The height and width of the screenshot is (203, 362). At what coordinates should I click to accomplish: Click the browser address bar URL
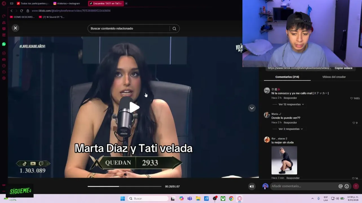pyautogui.click(x=71, y=11)
